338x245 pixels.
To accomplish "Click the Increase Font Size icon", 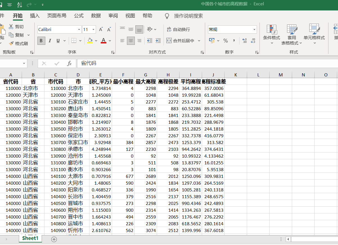I will click(x=101, y=30).
